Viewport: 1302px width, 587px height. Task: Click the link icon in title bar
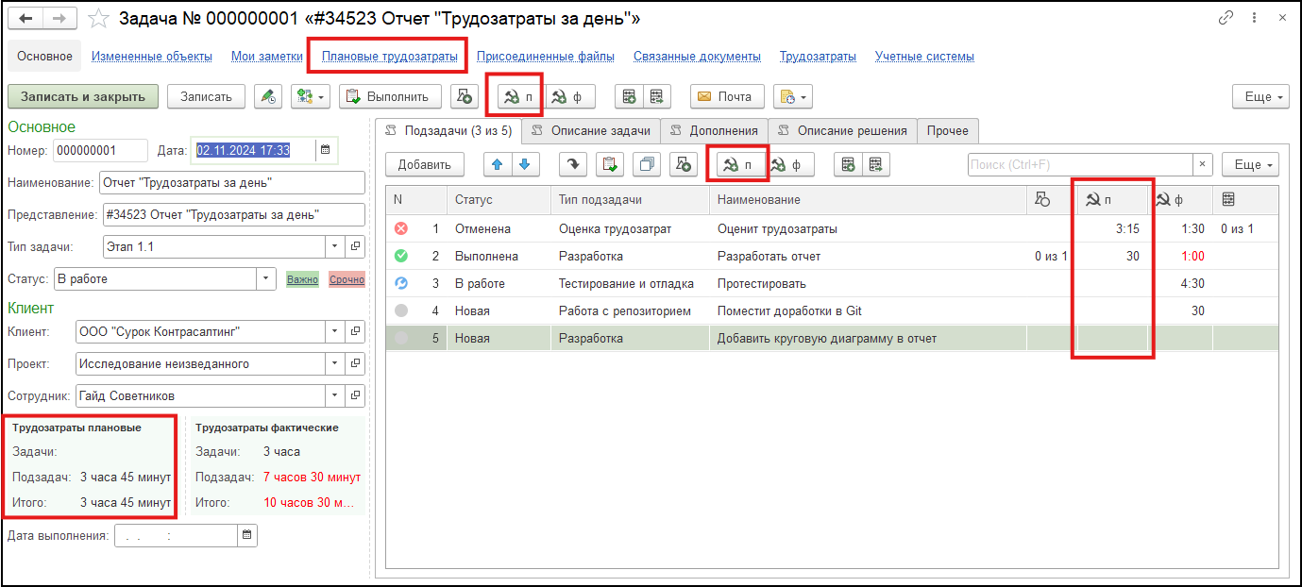[x=1226, y=18]
